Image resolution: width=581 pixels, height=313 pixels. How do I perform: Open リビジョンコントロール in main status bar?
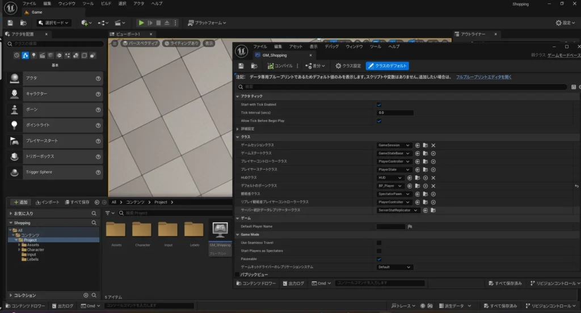(x=550, y=306)
